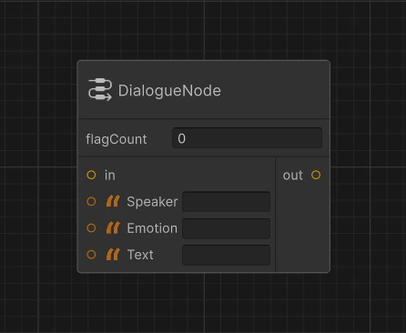Click the Emotion port label
Viewport: 406px width, 333px height.
[x=152, y=228]
